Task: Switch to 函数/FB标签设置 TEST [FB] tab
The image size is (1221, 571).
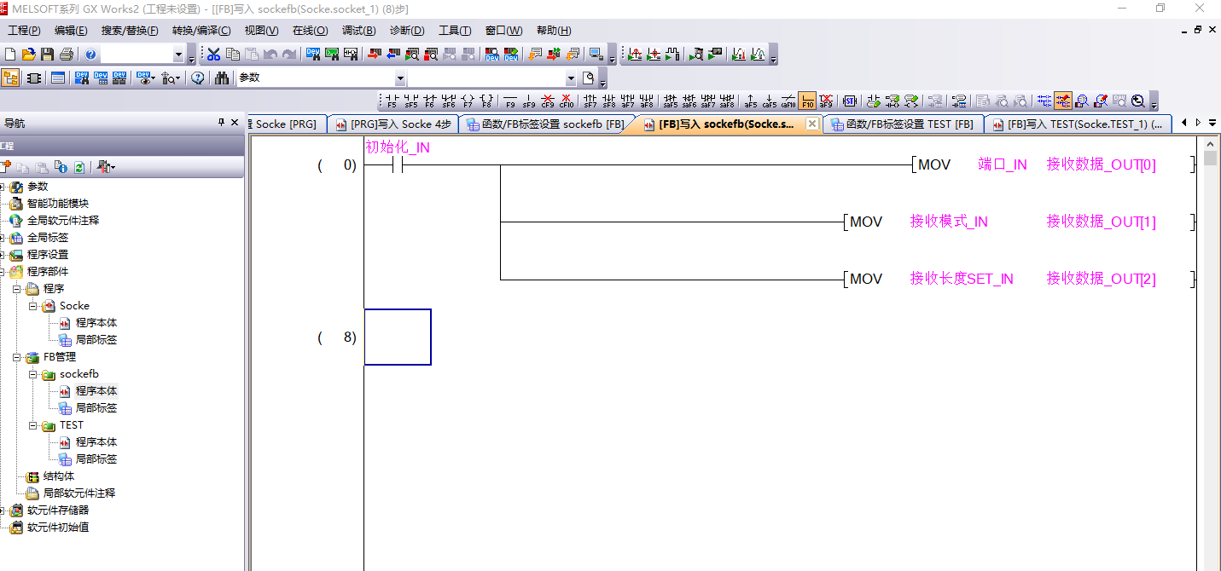Action: click(903, 124)
